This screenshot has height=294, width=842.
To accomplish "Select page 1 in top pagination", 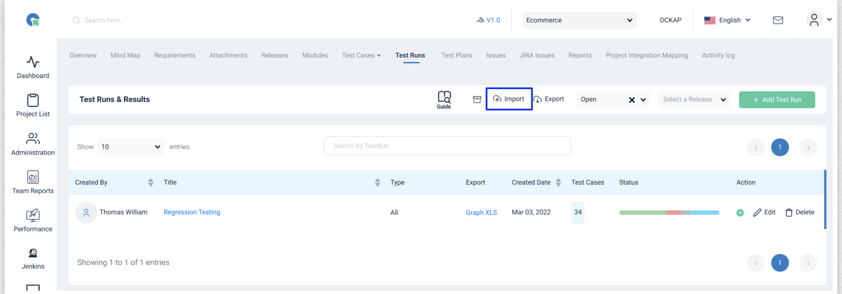I will (779, 147).
